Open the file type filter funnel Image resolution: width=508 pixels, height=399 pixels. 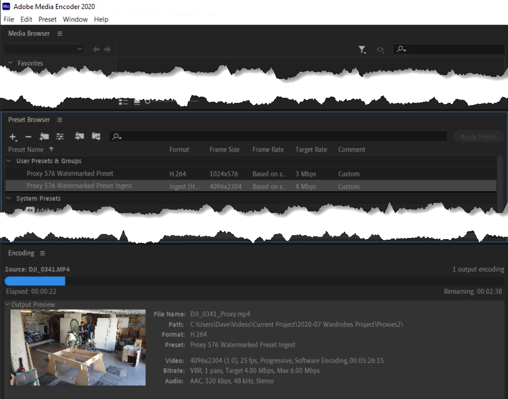point(362,50)
